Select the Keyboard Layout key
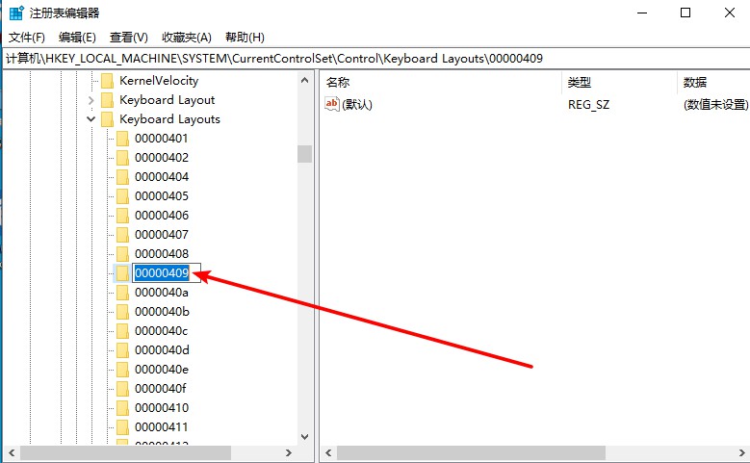The width and height of the screenshot is (750, 463). [x=167, y=99]
